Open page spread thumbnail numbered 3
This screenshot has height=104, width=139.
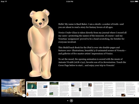59,89
